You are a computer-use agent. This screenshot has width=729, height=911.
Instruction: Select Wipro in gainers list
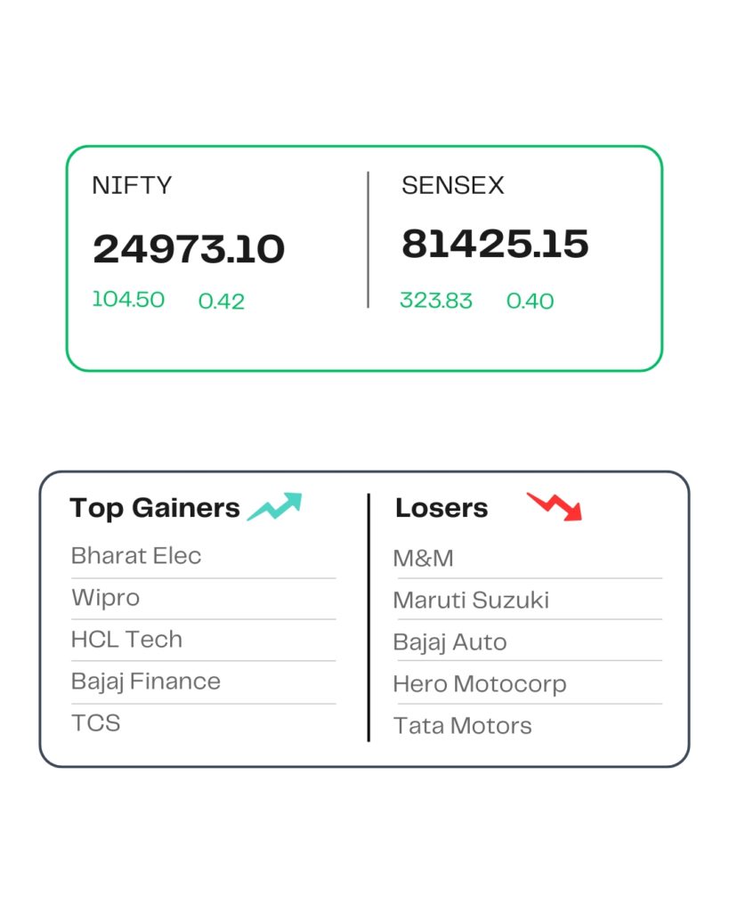click(105, 598)
